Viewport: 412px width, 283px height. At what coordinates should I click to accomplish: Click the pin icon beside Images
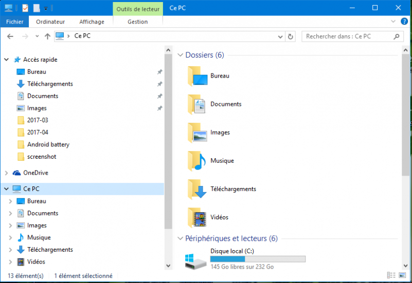tap(159, 108)
